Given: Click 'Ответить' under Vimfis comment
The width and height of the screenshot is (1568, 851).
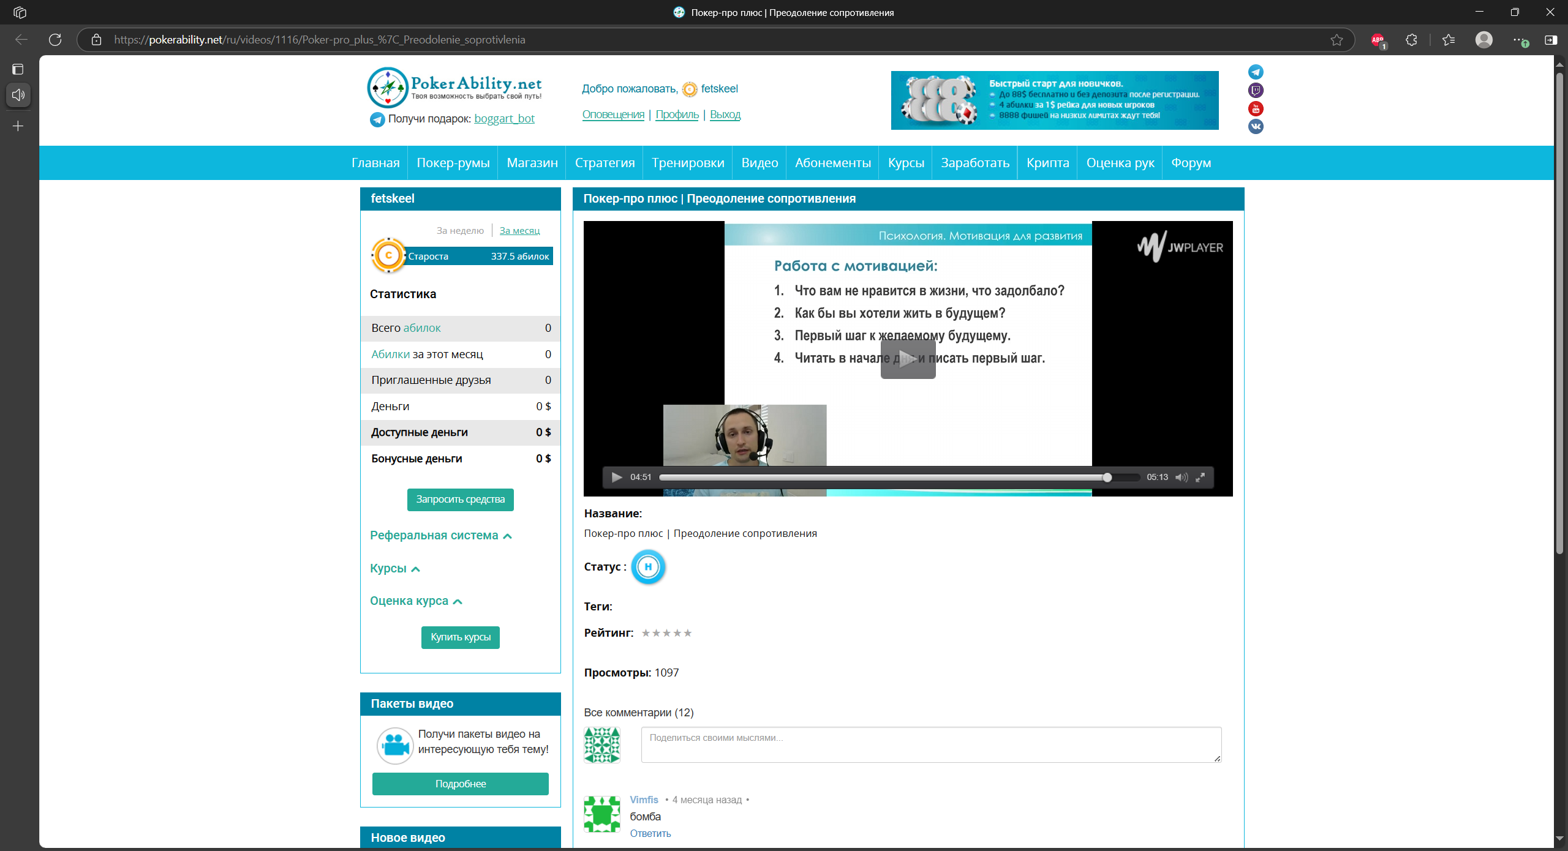Looking at the screenshot, I should coord(650,834).
